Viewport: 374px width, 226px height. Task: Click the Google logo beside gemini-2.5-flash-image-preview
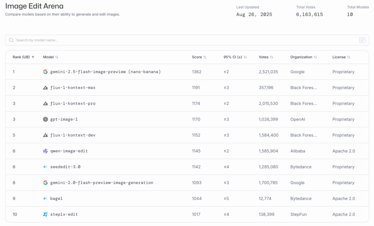45,72
